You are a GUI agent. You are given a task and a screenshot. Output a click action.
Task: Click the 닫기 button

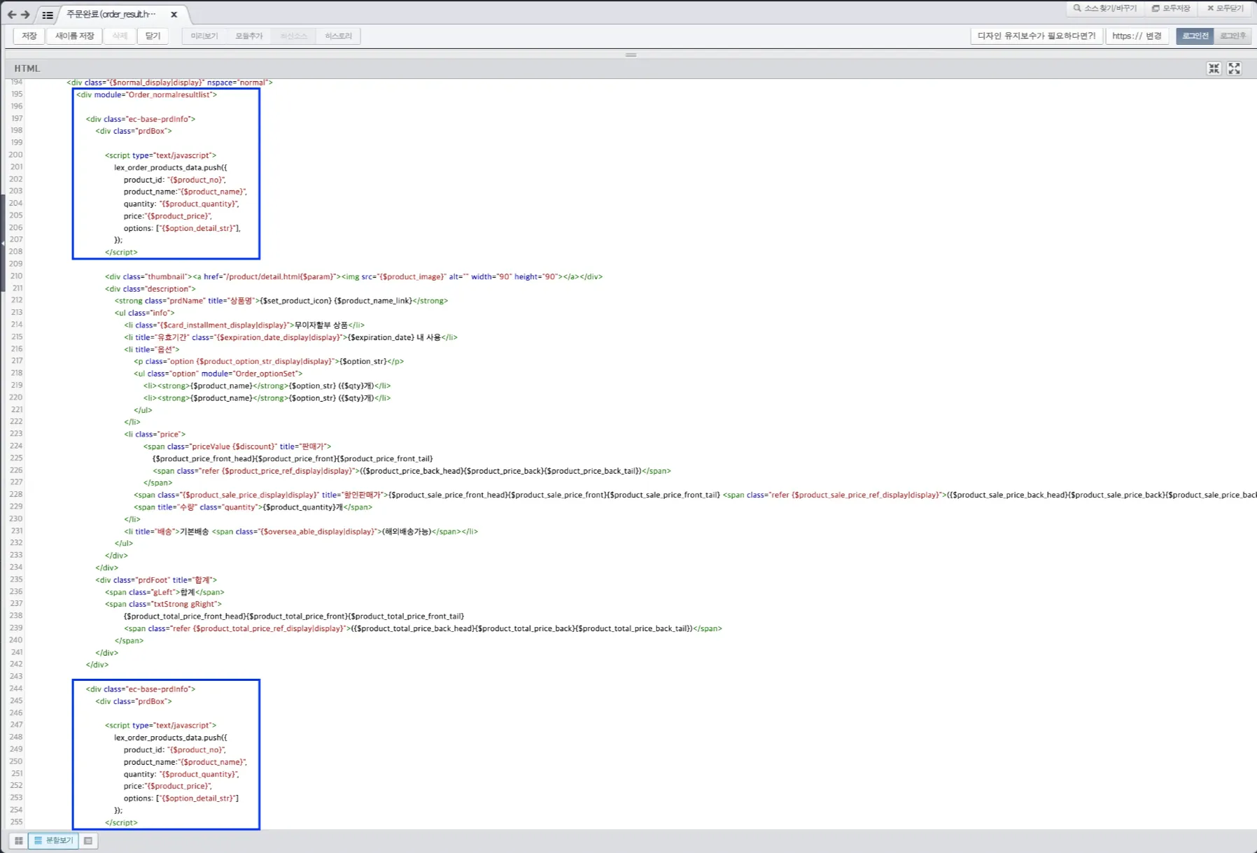pos(153,36)
